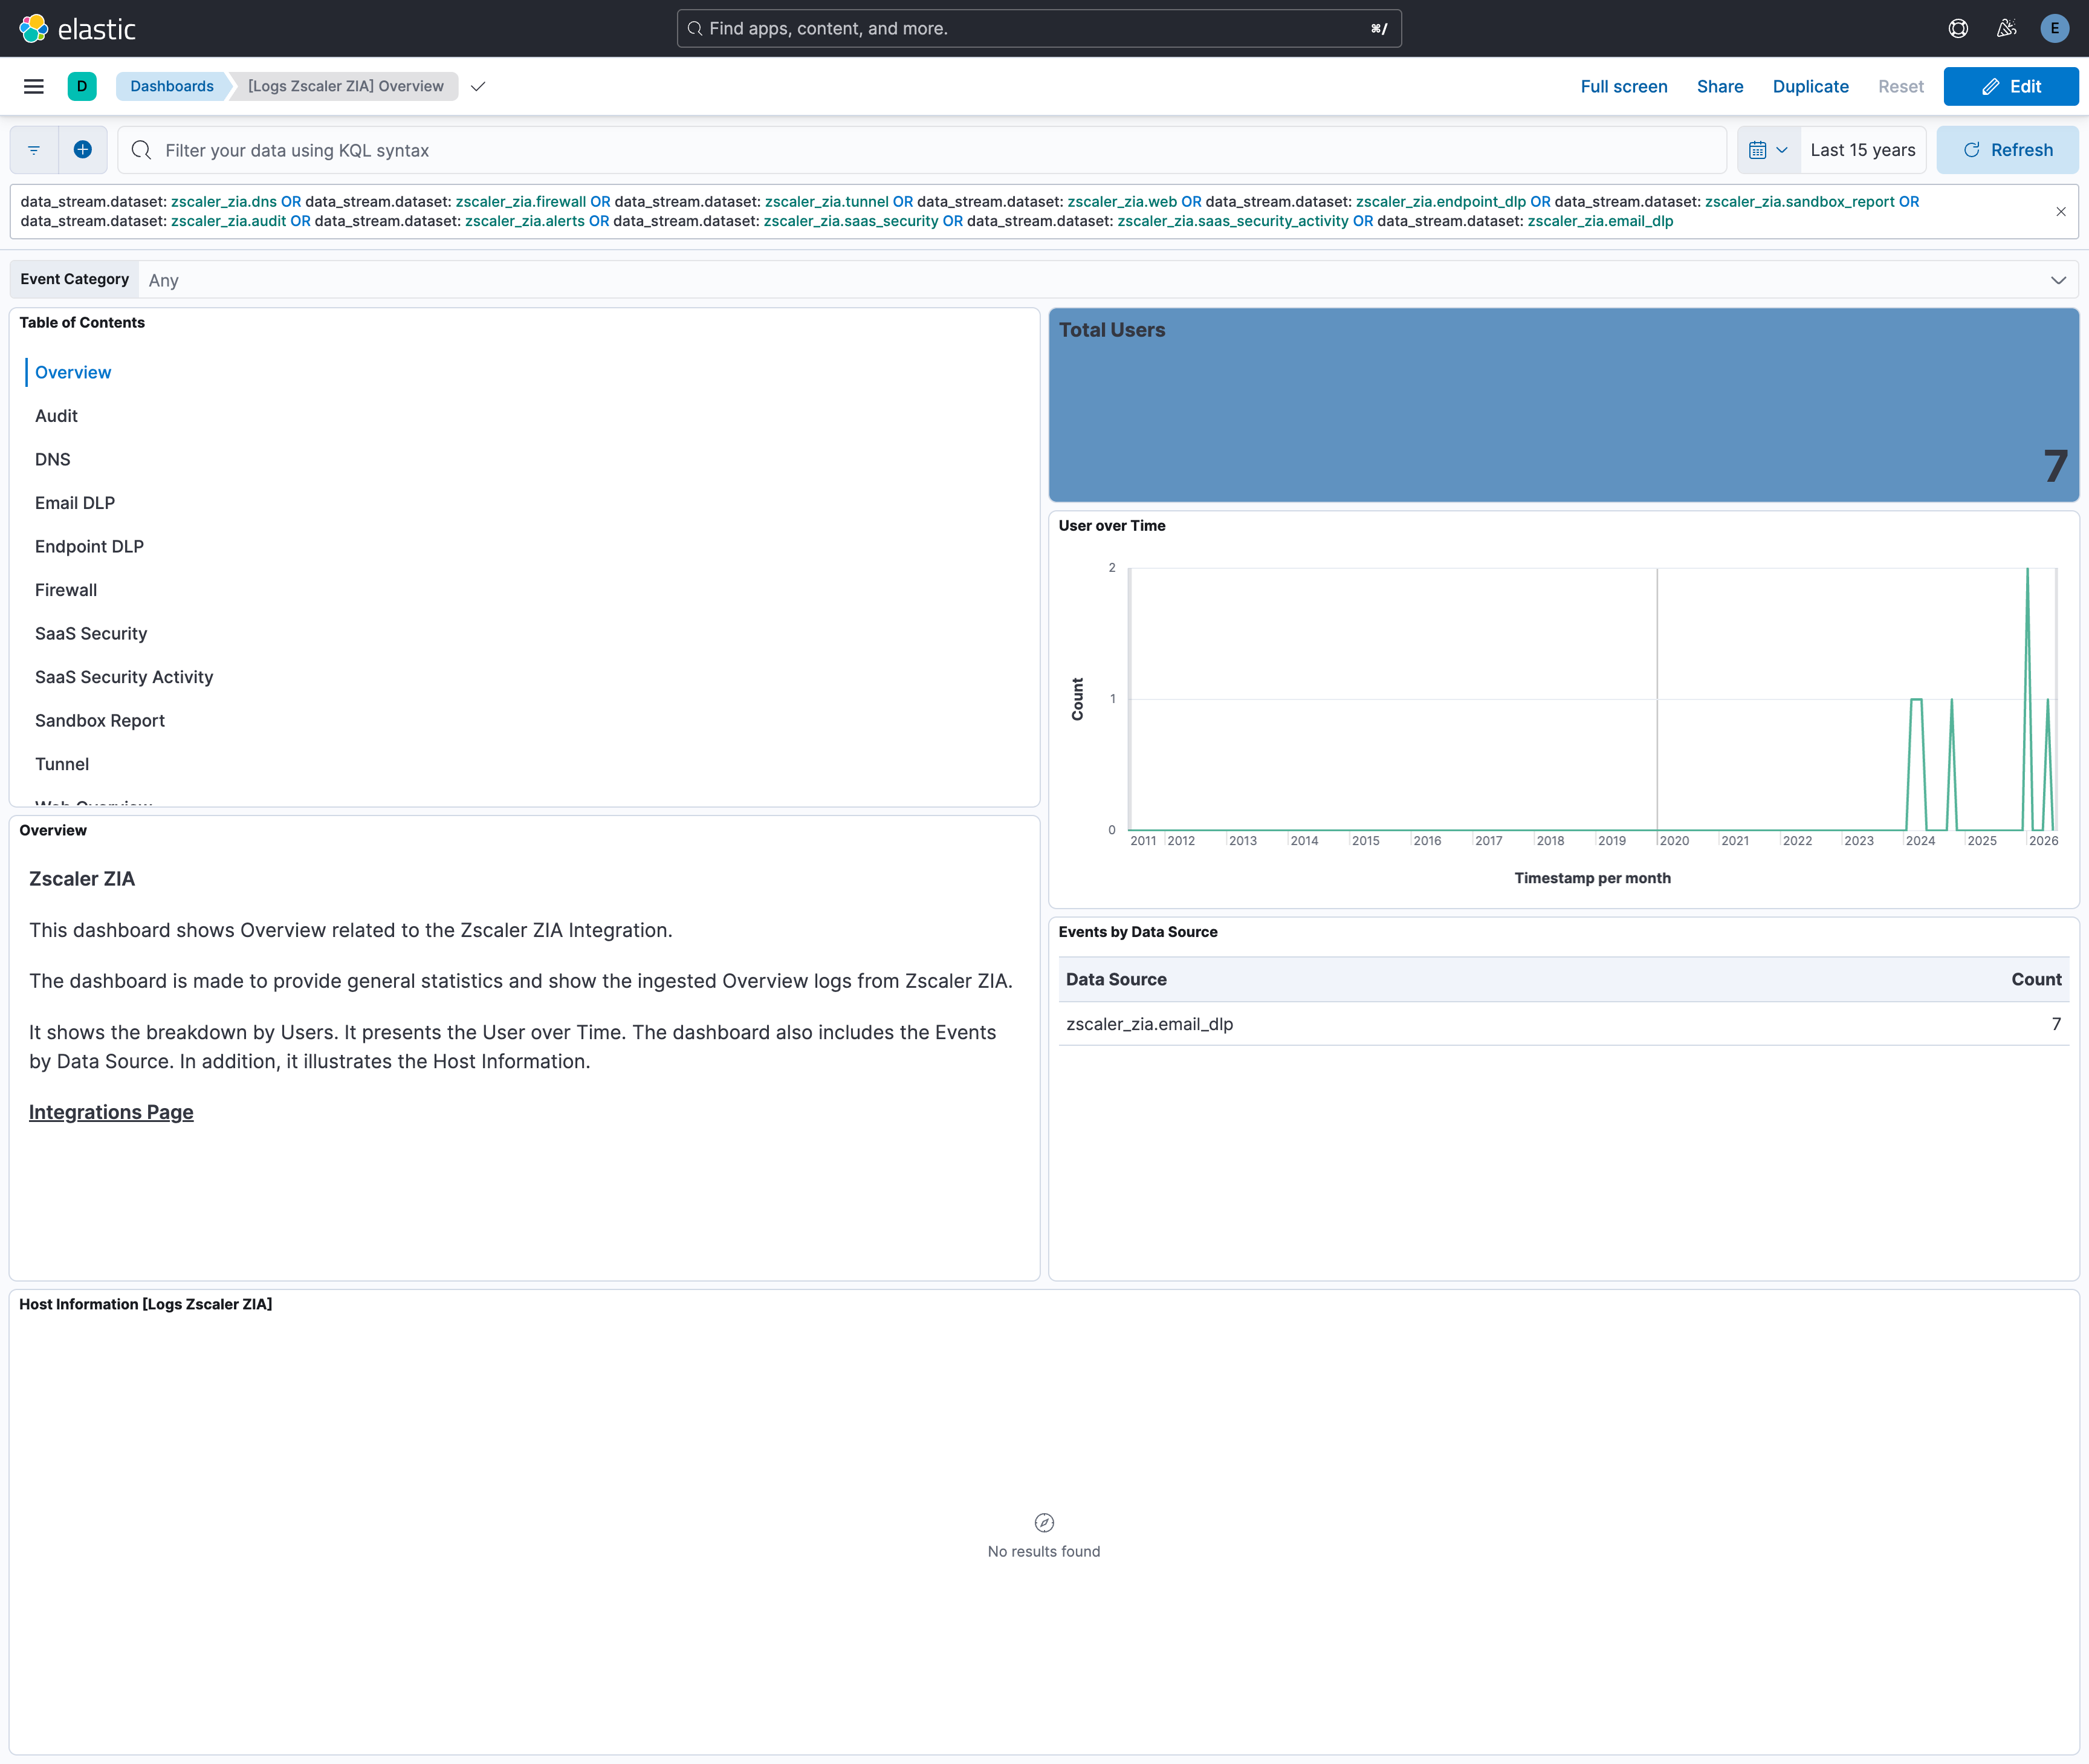Click the Refresh button
The width and height of the screenshot is (2089, 1764).
pyautogui.click(x=2007, y=150)
